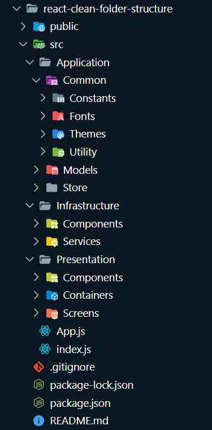The width and height of the screenshot is (212, 430).
Task: Collapse the src folder chevron
Action: pos(23,45)
